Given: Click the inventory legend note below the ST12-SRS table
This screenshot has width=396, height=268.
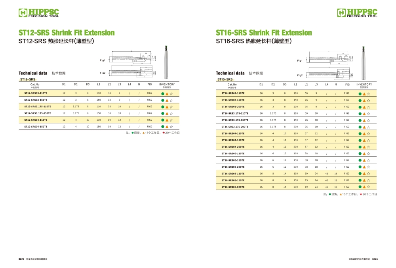Looking at the screenshot, I should (x=153, y=133).
